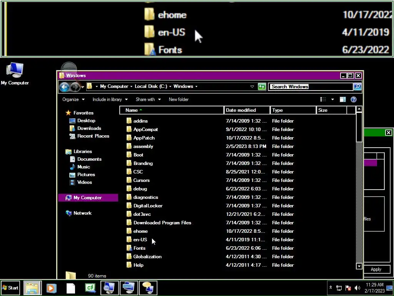Click the folder icon next to addins
Image resolution: width=394 pixels, height=296 pixels.
coord(129,121)
